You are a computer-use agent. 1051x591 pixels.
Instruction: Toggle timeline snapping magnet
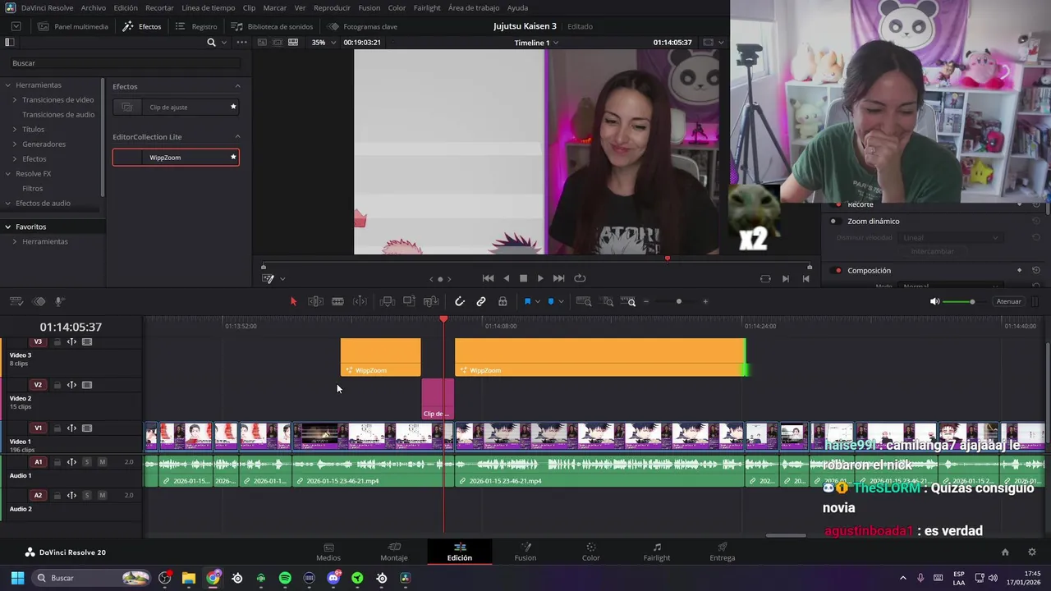pyautogui.click(x=460, y=301)
